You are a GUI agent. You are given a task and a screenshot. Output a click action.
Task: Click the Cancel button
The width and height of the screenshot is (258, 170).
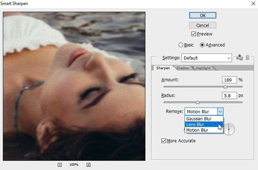coord(203,25)
